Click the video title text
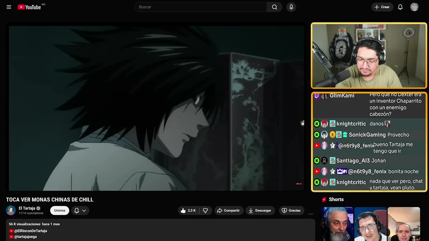 coord(50,199)
